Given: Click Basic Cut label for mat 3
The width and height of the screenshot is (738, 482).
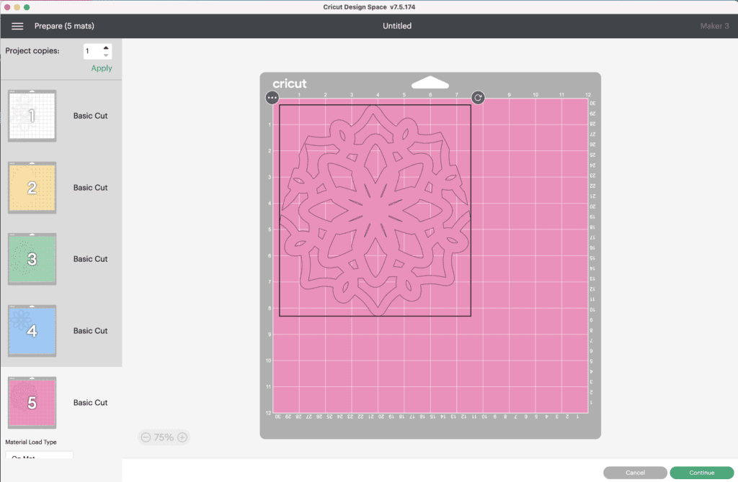Looking at the screenshot, I should click(x=90, y=259).
